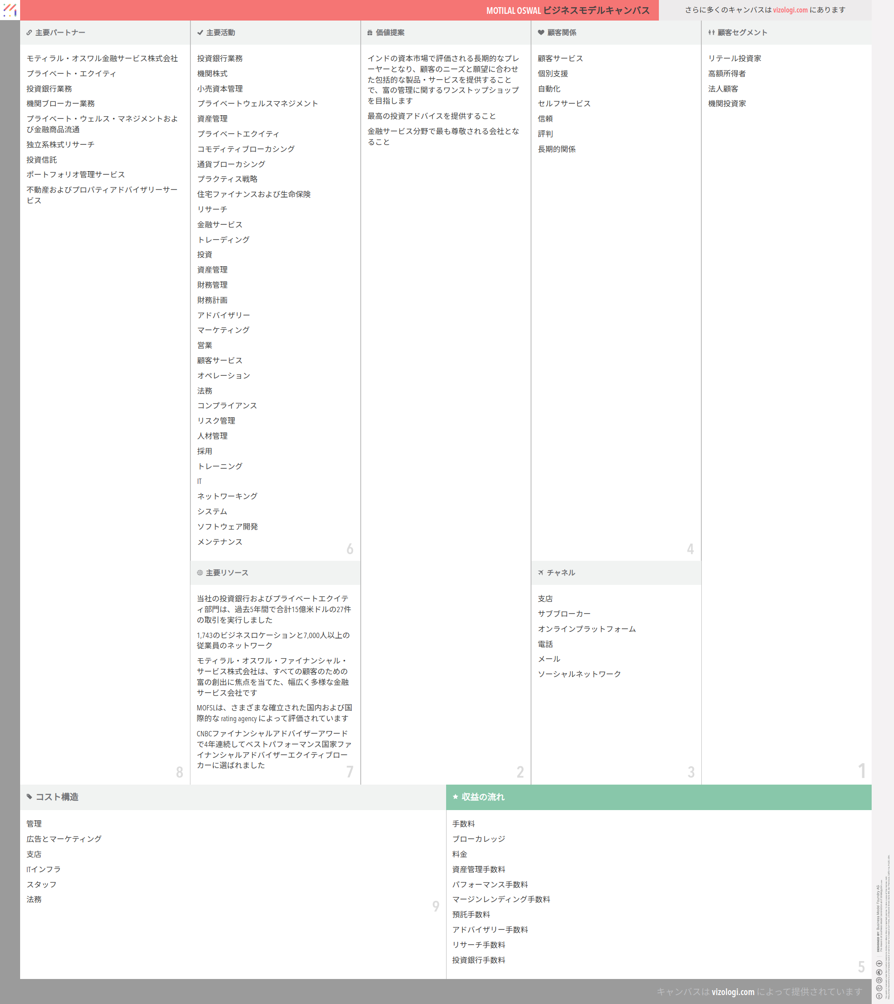The width and height of the screenshot is (894, 1004).
Task: Click the オンラインプラットフォーム channel item
Action: 586,629
